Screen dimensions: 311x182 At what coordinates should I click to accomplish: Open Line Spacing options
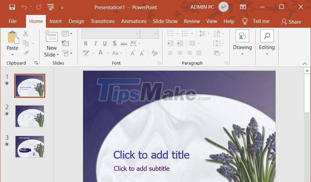204,33
